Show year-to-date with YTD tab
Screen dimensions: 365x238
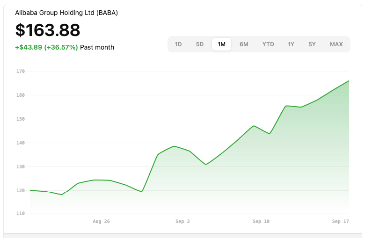(268, 44)
